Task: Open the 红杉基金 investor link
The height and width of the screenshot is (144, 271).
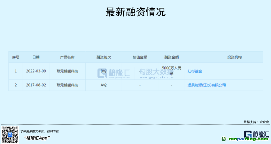Action: pos(195,71)
